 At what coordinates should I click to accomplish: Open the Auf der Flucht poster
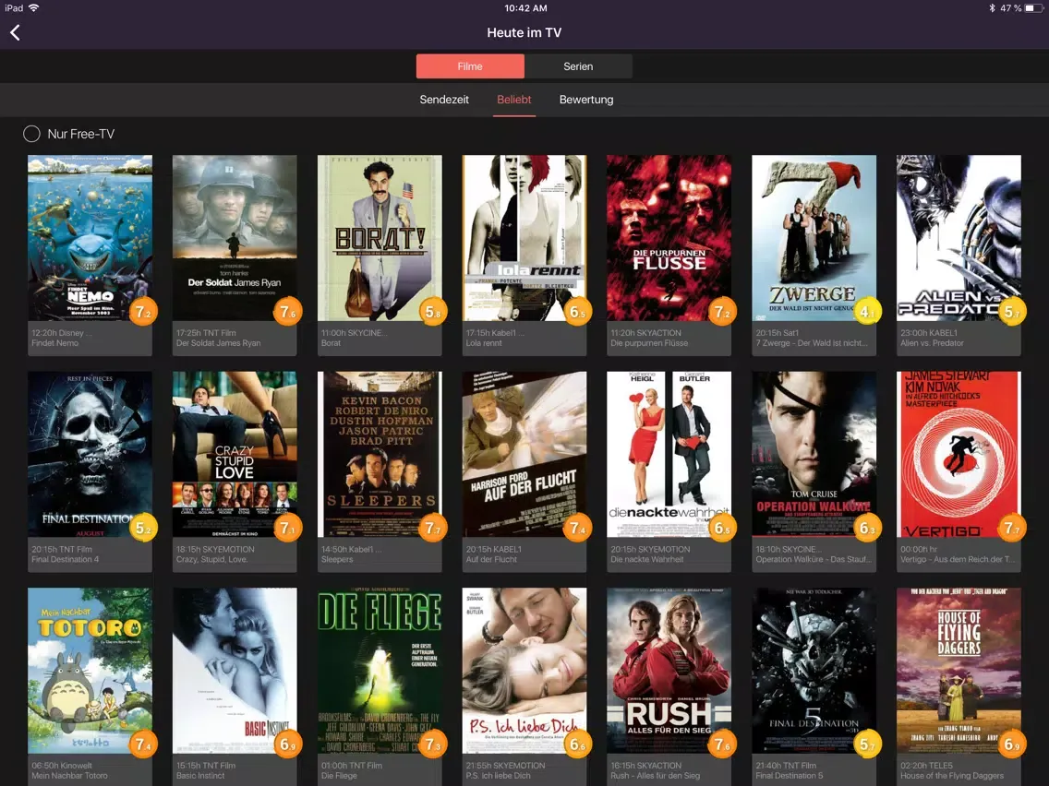(x=524, y=455)
